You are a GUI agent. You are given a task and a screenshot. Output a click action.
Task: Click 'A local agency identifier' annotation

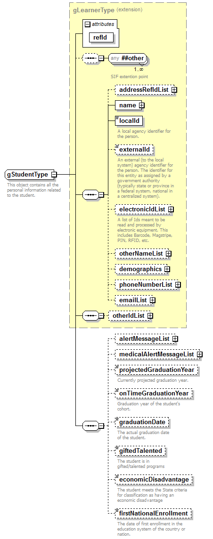coord(144,133)
